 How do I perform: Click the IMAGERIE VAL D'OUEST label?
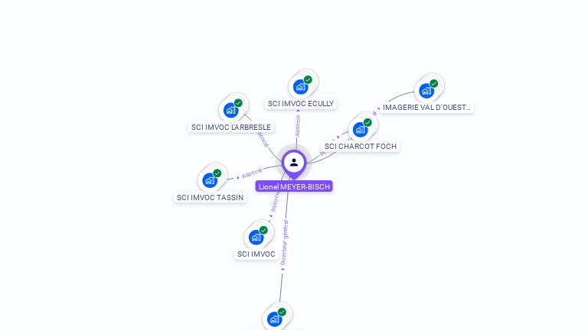(426, 108)
